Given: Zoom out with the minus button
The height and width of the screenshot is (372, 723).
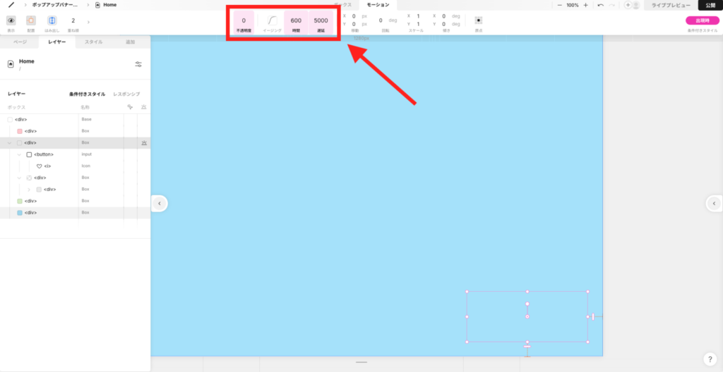Looking at the screenshot, I should pyautogui.click(x=559, y=5).
